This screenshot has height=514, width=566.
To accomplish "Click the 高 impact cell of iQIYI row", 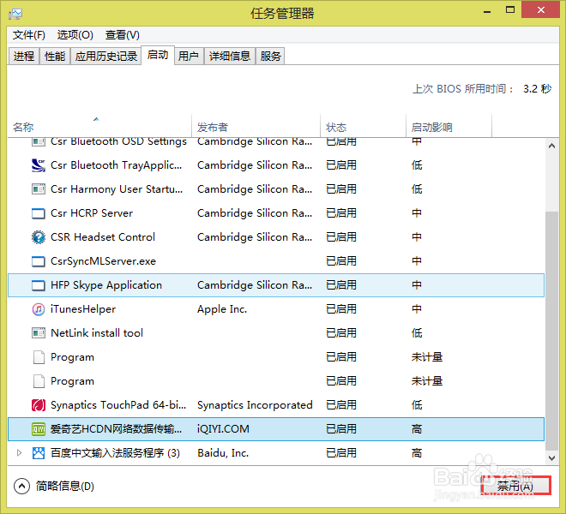I will 417,429.
